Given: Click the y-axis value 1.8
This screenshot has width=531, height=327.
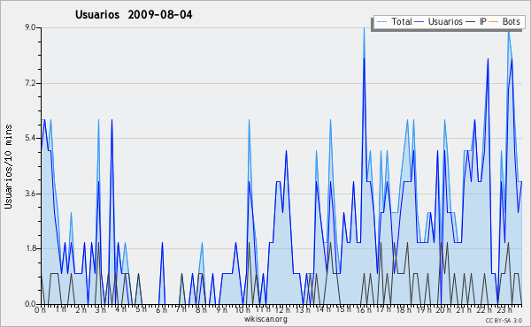Looking at the screenshot, I should click(x=30, y=249).
